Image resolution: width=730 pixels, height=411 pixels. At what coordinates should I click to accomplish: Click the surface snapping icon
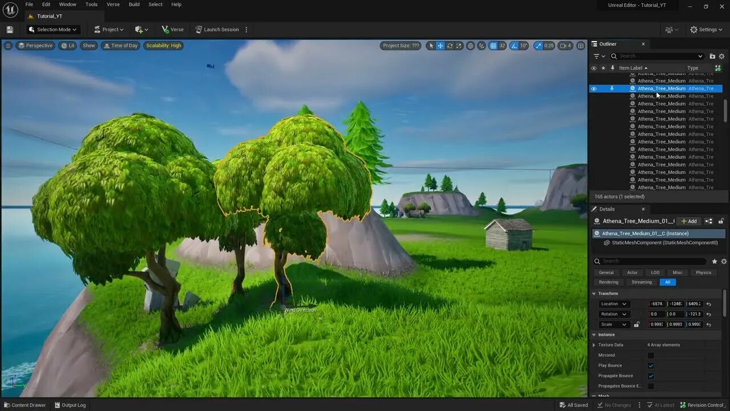coord(482,46)
